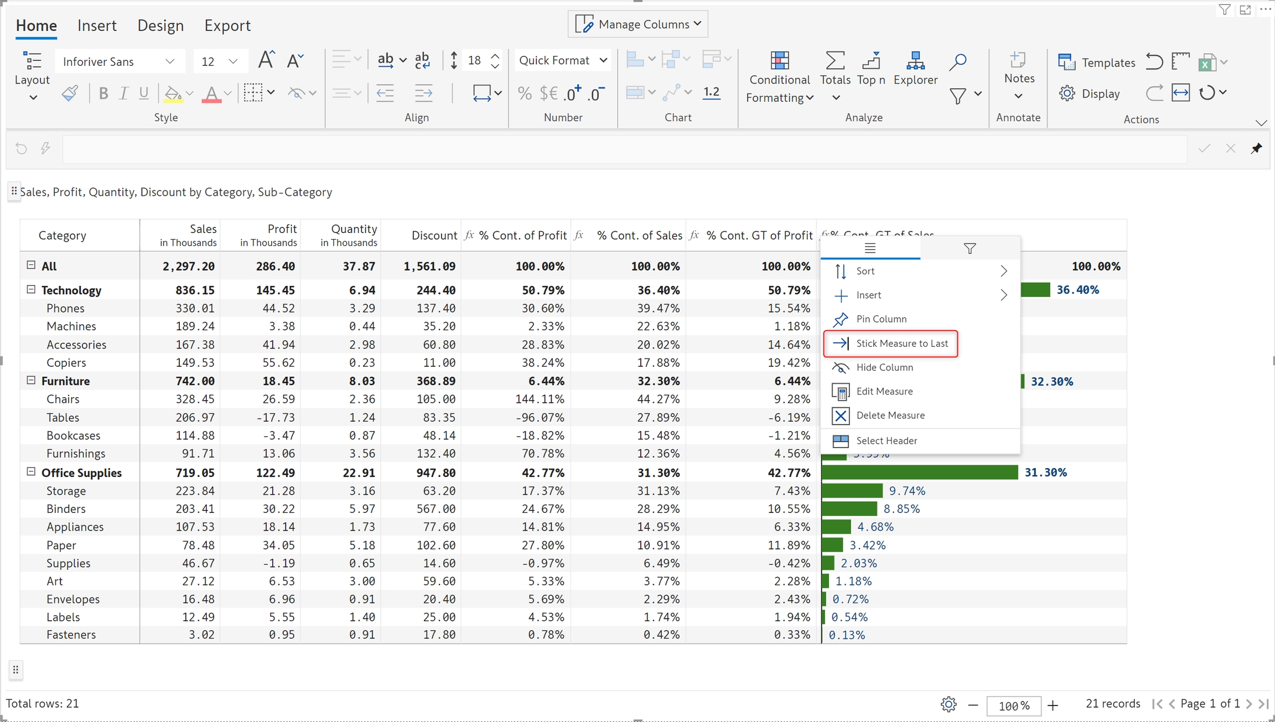Open the Quick Format dropdown
The image size is (1275, 722).
(x=563, y=60)
